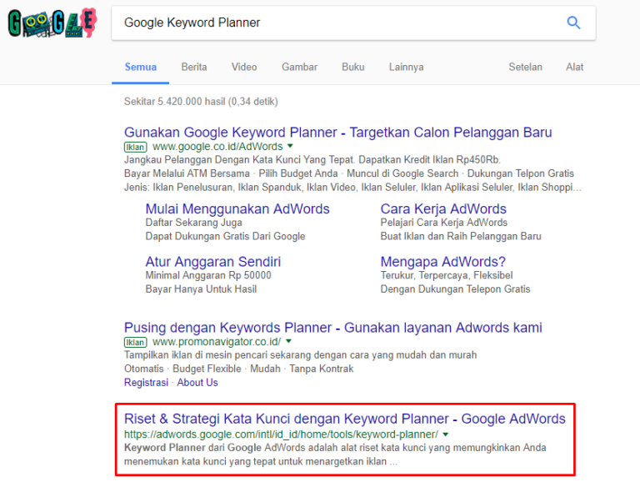
Task: Open 'Atur Anggaran Sendiri' sitelink
Action: (x=213, y=262)
